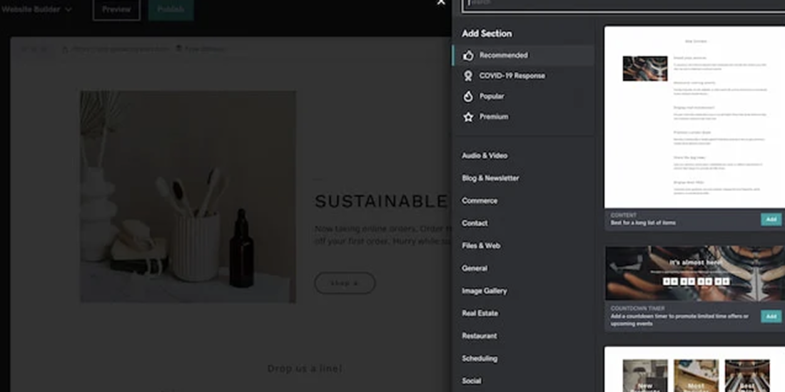This screenshot has width=785, height=392.
Task: Click the SUSTAINABLE headline in the preview
Action: tap(381, 202)
